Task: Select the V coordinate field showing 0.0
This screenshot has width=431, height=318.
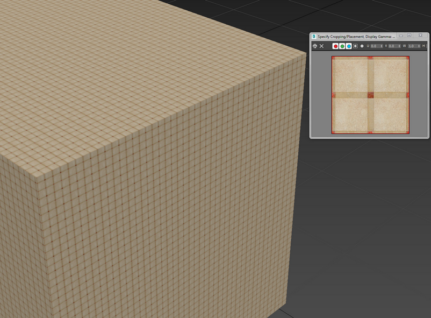Action: pyautogui.click(x=391, y=46)
